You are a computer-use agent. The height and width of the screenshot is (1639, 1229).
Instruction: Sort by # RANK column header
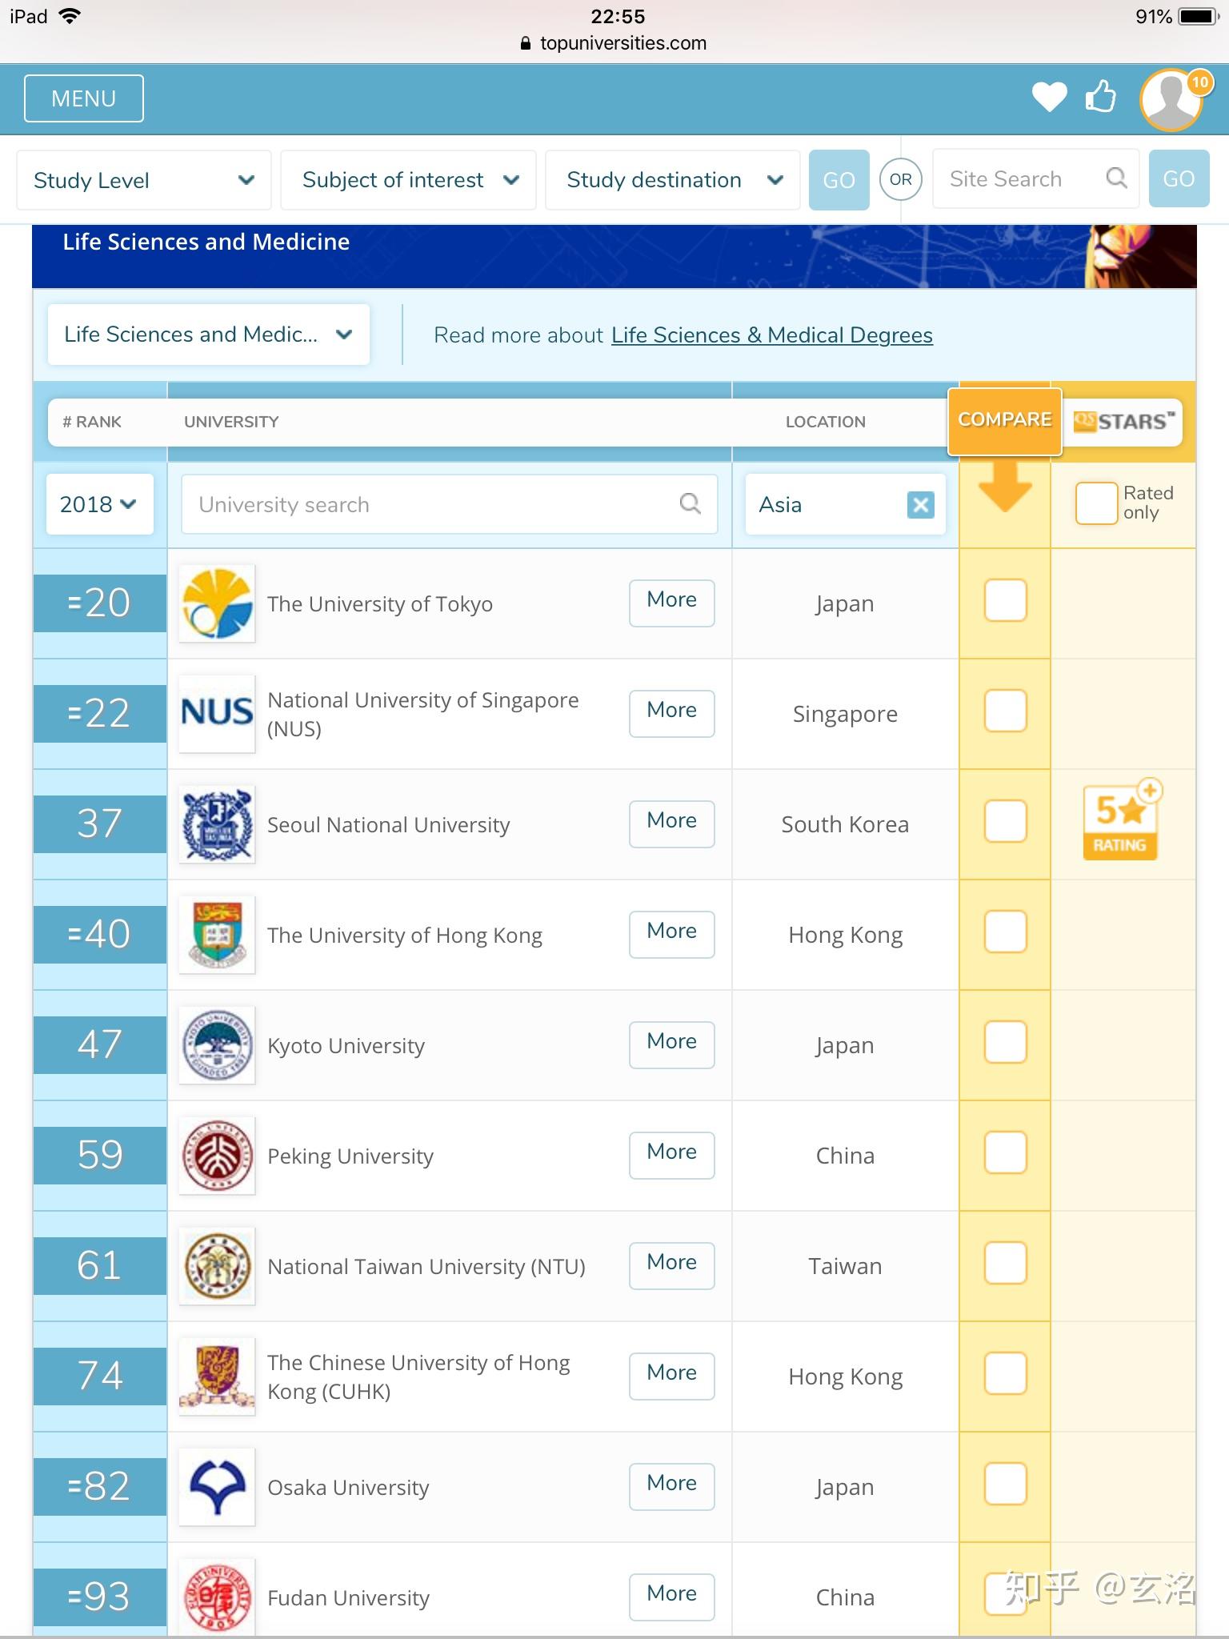point(92,422)
